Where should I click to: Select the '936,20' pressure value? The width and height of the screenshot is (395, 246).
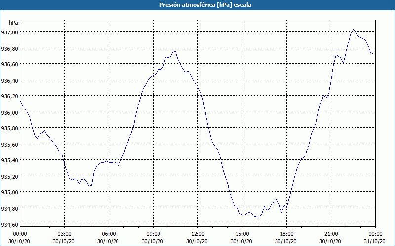click(10, 96)
